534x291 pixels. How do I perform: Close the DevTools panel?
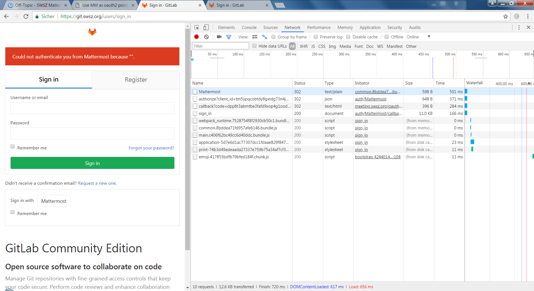point(528,27)
